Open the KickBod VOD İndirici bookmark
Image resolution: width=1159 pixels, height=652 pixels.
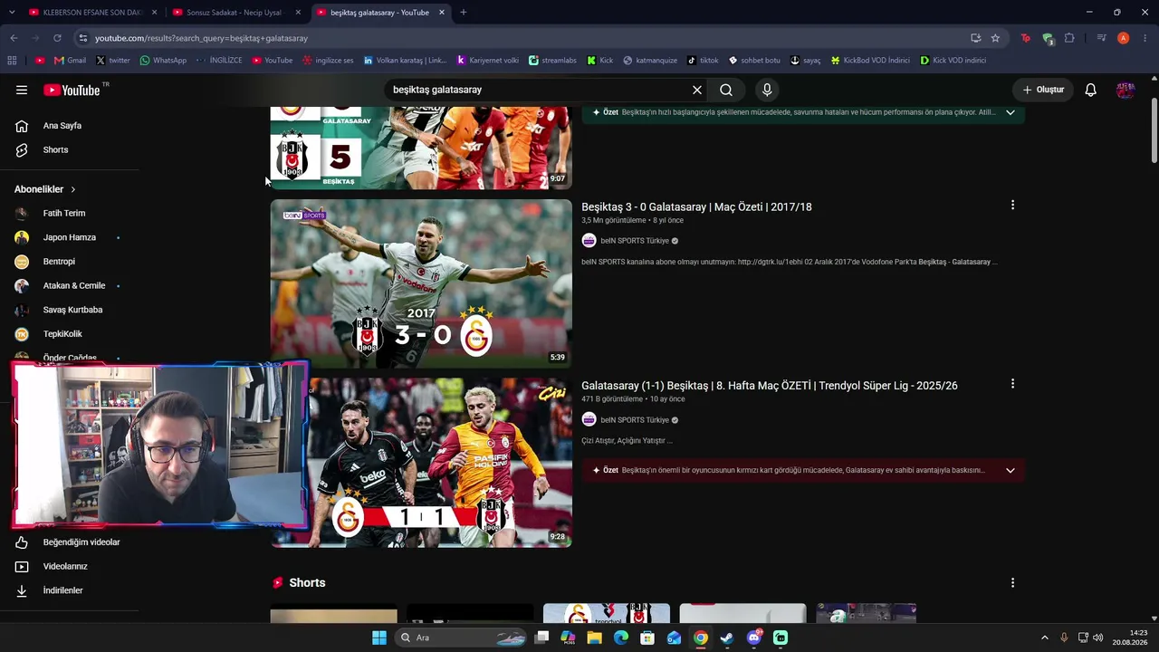(870, 61)
